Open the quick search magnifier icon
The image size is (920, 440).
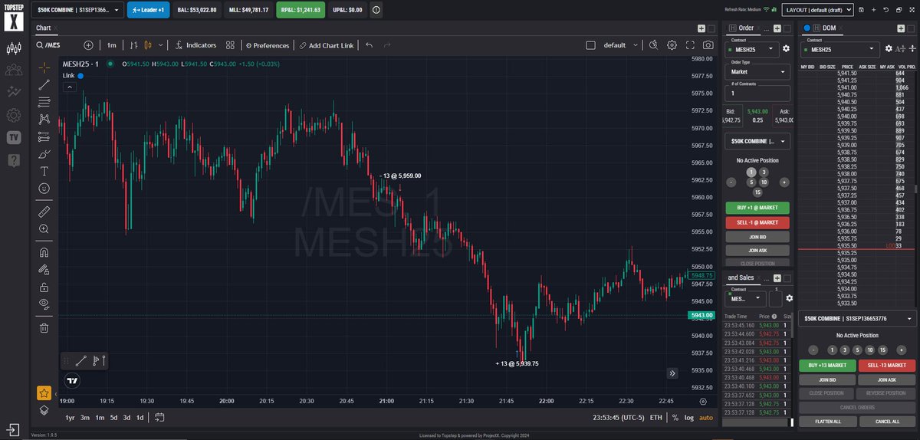pos(653,45)
